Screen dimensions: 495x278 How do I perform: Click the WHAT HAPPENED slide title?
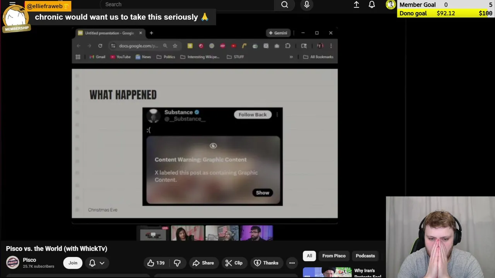[123, 95]
